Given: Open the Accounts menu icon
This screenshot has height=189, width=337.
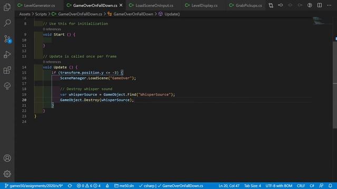Looking at the screenshot, I should pyautogui.click(x=7, y=158).
